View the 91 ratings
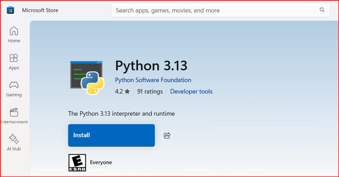The image size is (339, 177). (150, 91)
